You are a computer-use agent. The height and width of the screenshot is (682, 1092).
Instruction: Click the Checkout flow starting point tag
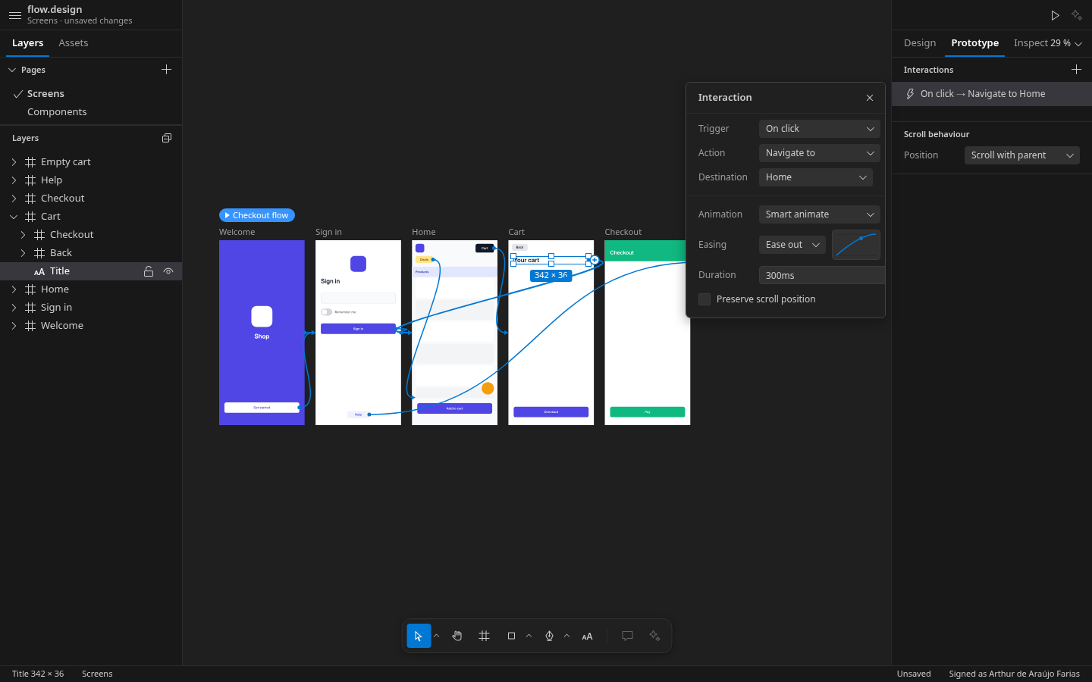(257, 215)
